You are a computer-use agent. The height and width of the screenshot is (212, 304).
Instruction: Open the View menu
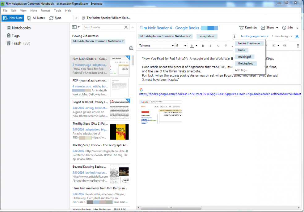[x=23, y=11]
